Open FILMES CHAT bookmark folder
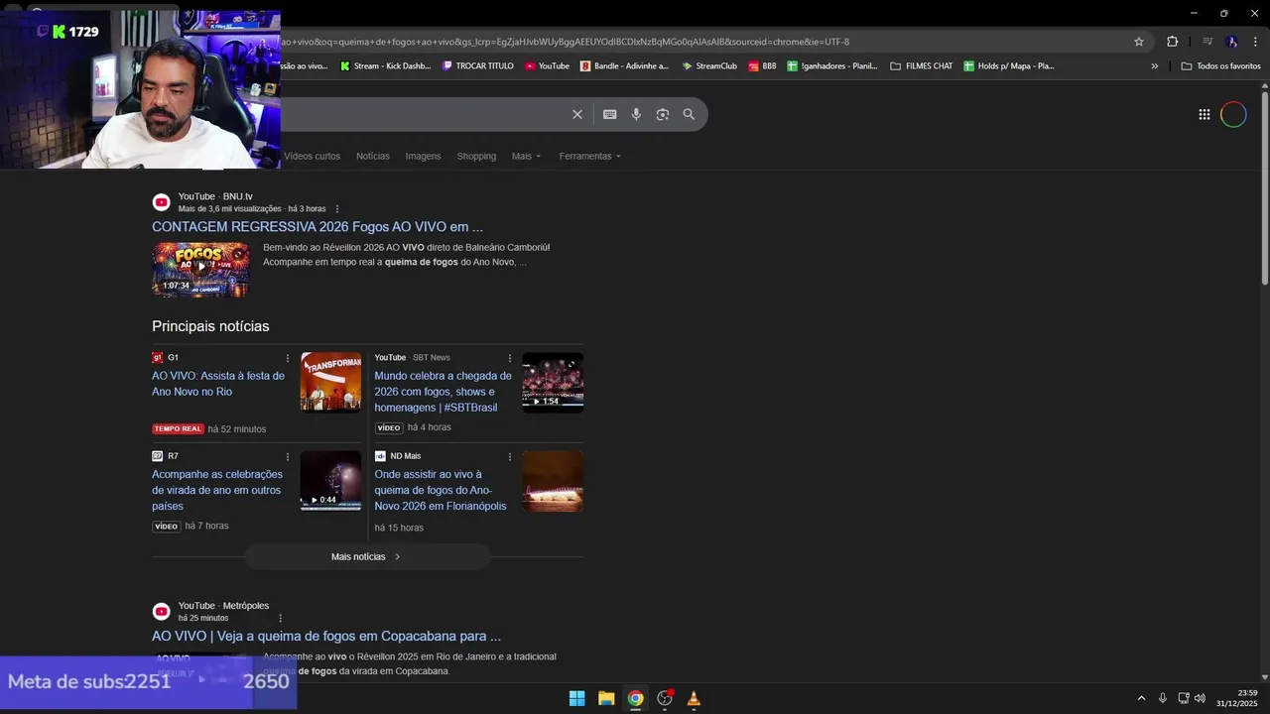Image resolution: width=1270 pixels, height=714 pixels. 922,66
